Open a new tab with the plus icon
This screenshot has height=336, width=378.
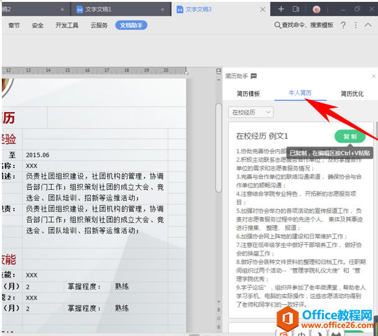[281, 9]
